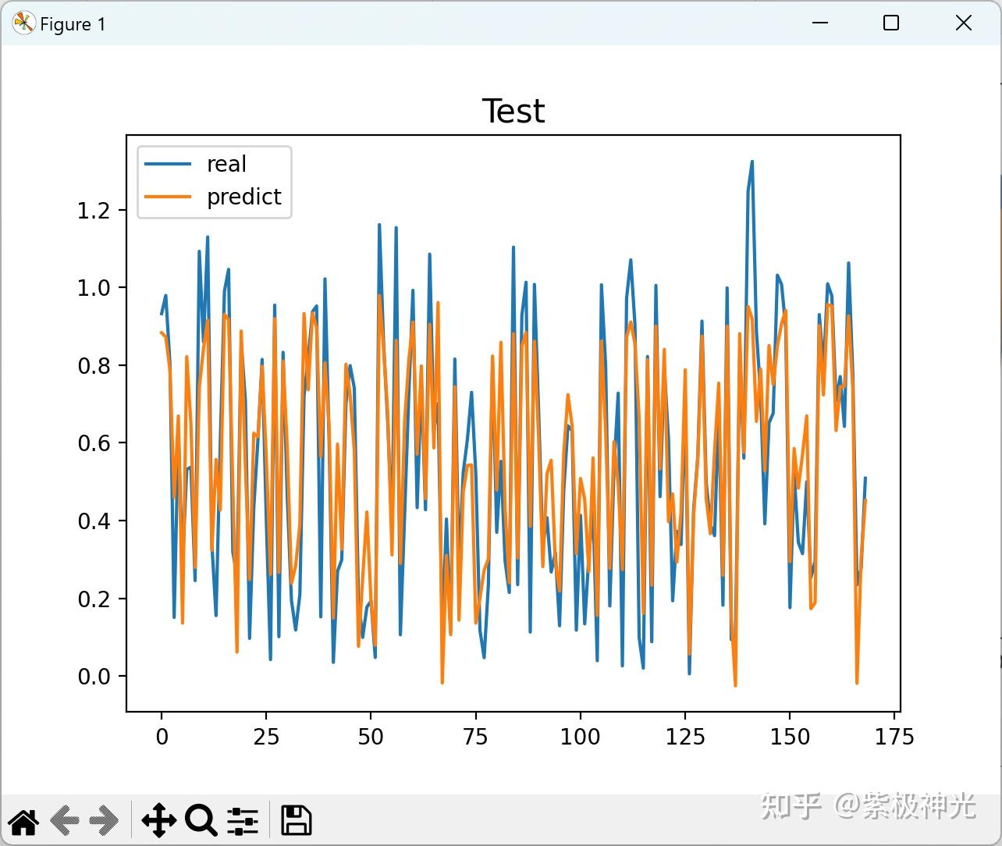Click the x-axis tick label 75

[475, 737]
